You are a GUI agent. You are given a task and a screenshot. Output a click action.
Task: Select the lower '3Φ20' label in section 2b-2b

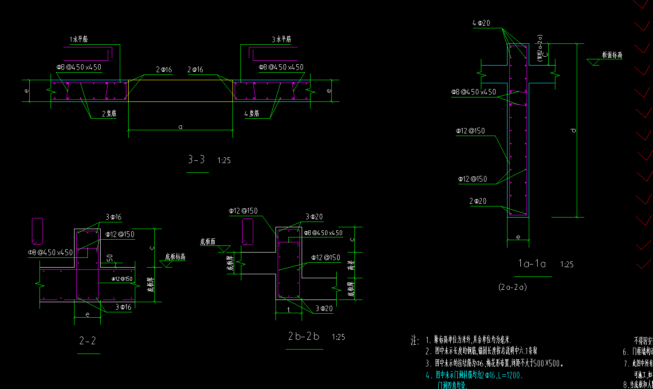tap(324, 308)
